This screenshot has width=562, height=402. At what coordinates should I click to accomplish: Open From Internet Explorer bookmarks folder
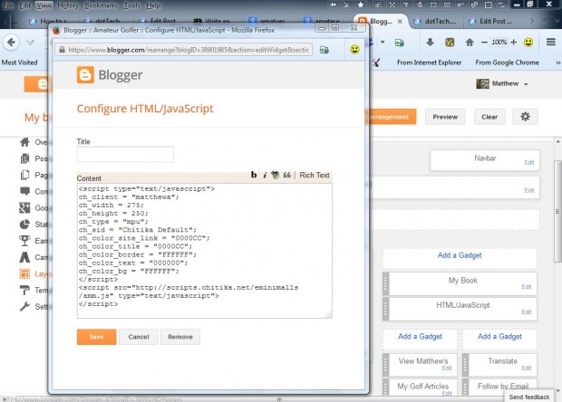click(429, 62)
